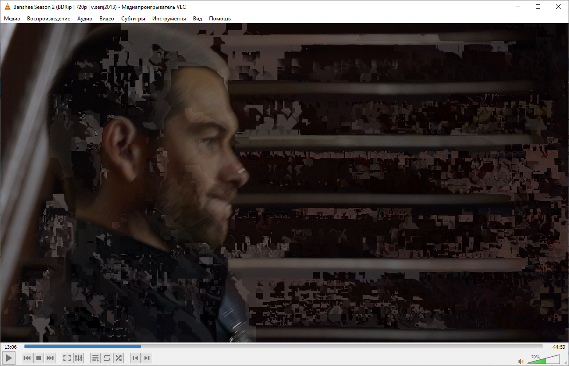Show the playlist view
The height and width of the screenshot is (366, 569).
[95, 358]
